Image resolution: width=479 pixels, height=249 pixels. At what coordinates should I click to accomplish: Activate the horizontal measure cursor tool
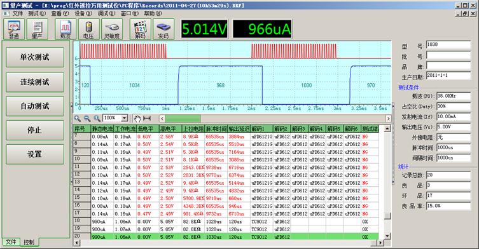(x=147, y=118)
